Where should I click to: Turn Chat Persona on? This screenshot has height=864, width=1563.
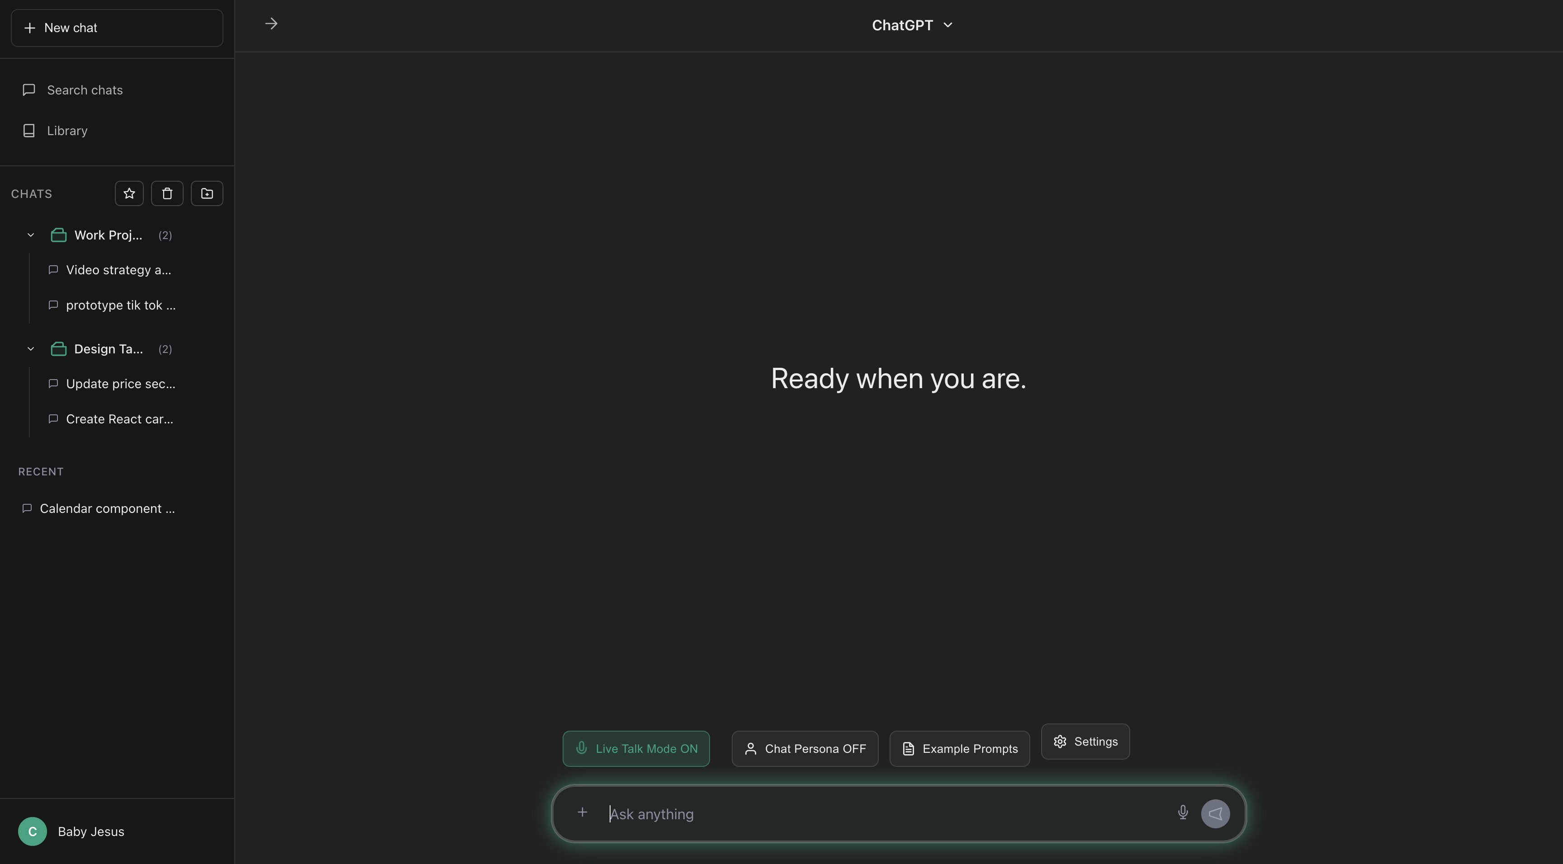804,748
